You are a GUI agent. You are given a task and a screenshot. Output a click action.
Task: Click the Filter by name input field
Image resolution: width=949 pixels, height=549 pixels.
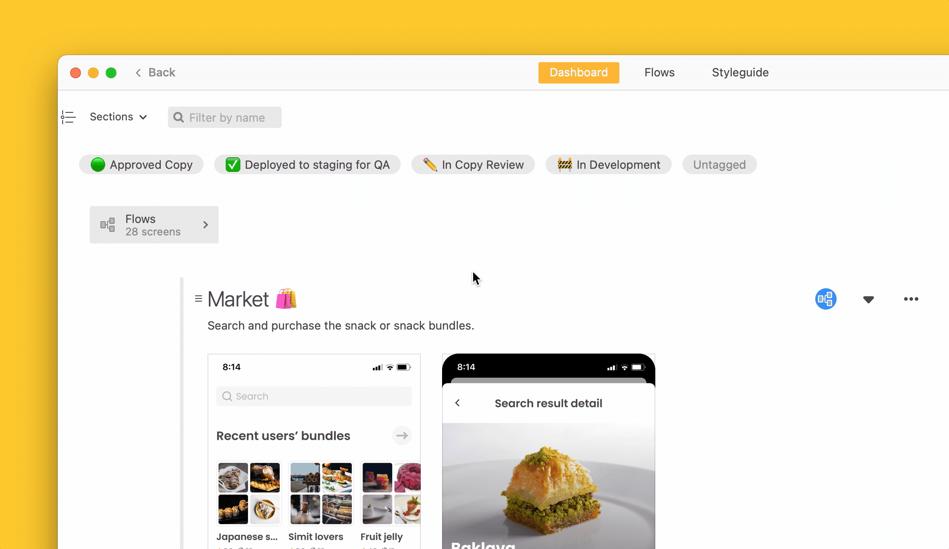click(x=225, y=118)
